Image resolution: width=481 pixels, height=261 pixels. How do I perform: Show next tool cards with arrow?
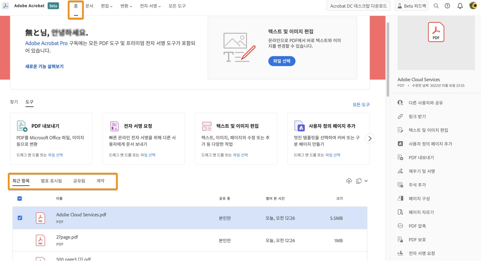coord(370,139)
